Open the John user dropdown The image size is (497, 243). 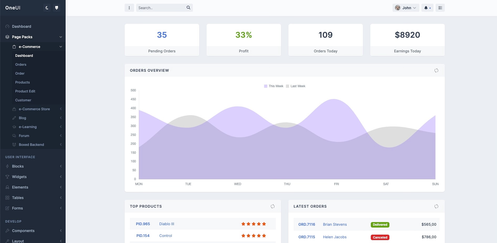pos(406,8)
